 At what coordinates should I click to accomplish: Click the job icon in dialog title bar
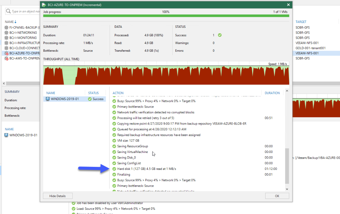(x=44, y=5)
